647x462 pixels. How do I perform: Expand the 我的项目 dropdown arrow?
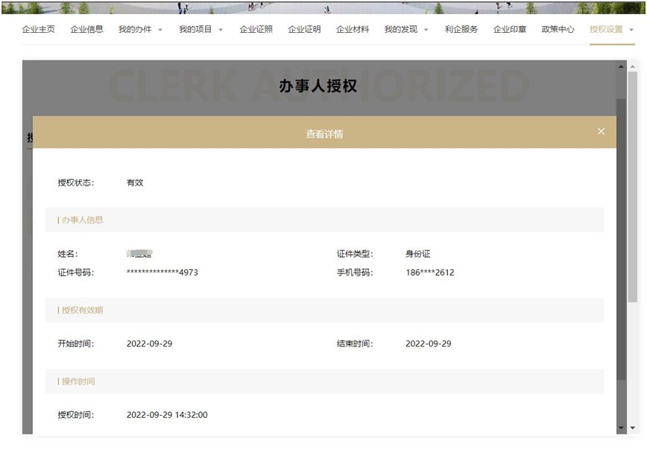click(x=221, y=31)
